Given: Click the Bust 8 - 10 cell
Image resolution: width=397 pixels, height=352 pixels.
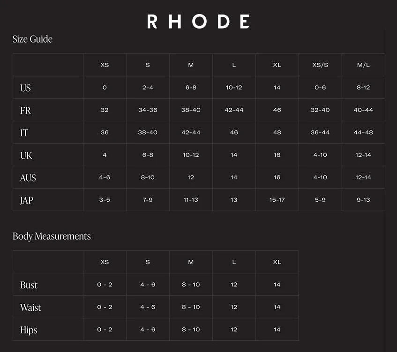Looking at the screenshot, I should [x=191, y=285].
